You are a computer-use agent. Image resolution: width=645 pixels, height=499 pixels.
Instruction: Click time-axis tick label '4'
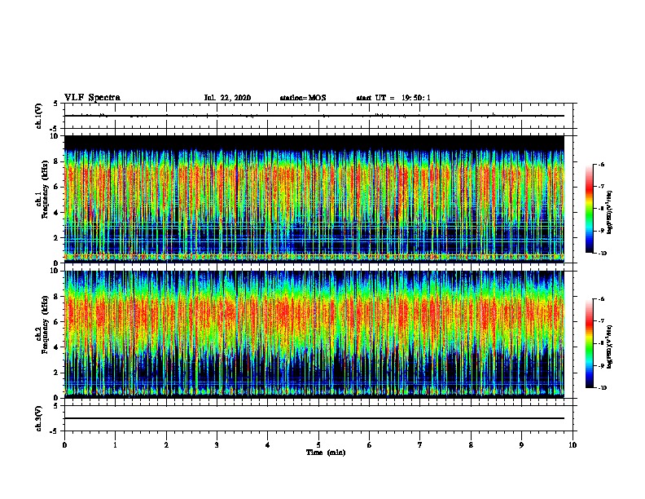pos(268,445)
